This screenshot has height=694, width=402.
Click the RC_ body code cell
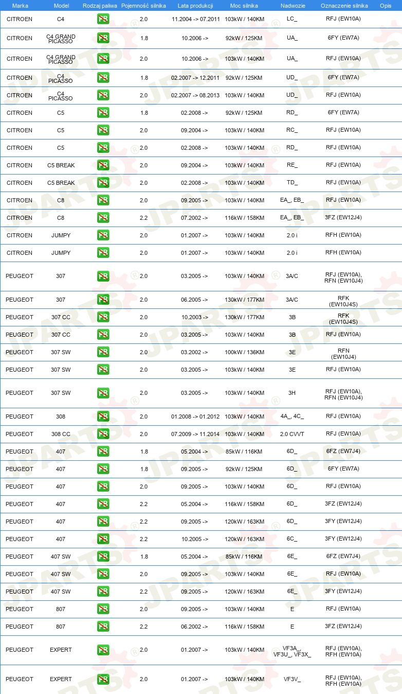coord(292,131)
